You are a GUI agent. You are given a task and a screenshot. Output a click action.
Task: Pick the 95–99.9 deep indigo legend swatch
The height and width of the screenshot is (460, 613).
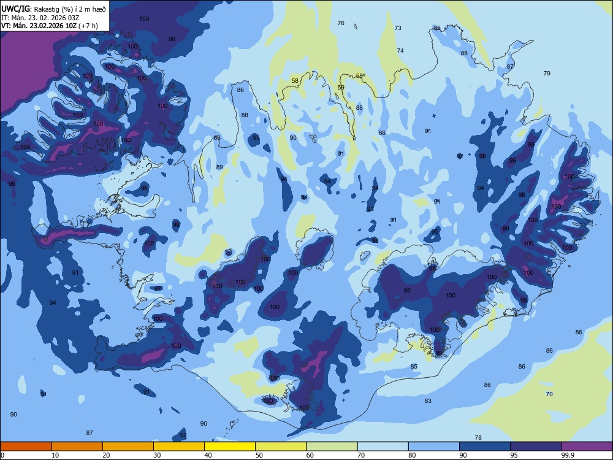click(536, 447)
